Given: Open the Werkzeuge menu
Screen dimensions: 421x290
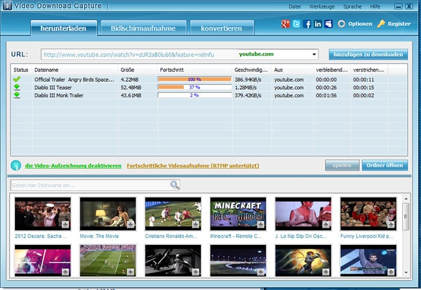Looking at the screenshot, I should pos(322,7).
